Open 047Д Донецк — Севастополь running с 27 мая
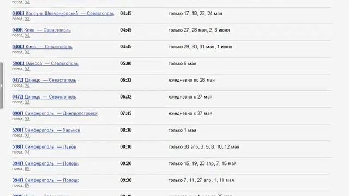The width and height of the screenshot is (349, 196). coord(44,97)
